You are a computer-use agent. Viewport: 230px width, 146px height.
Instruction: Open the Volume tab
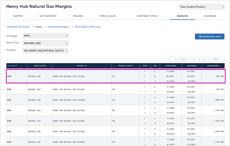[78, 16]
